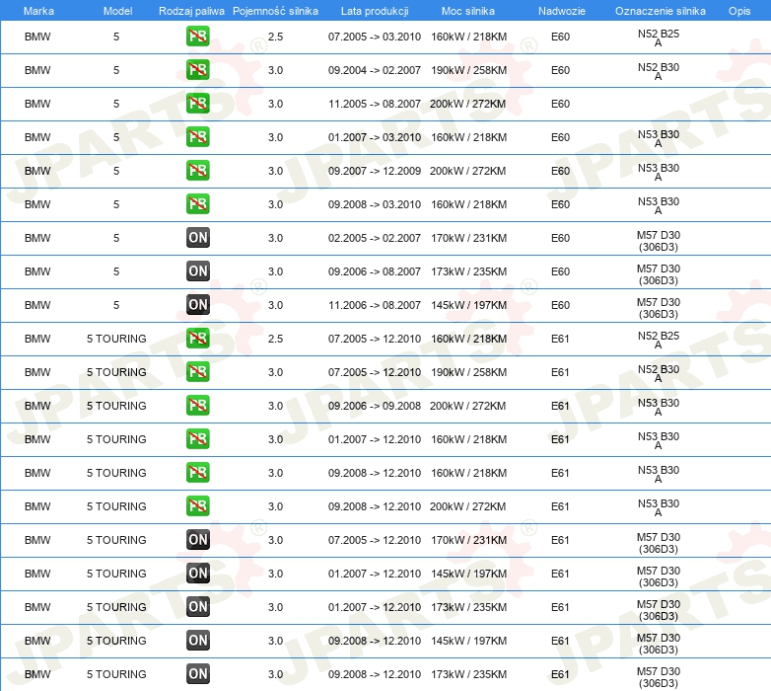Click petrol icon in 5 Touring 2.5 row
The height and width of the screenshot is (691, 771).
click(x=198, y=339)
